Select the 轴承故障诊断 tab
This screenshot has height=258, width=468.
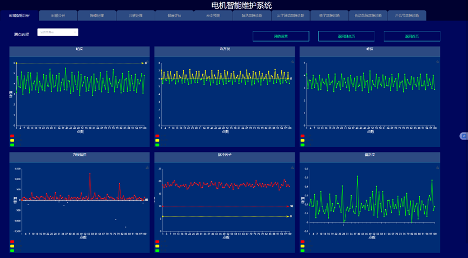(252, 16)
